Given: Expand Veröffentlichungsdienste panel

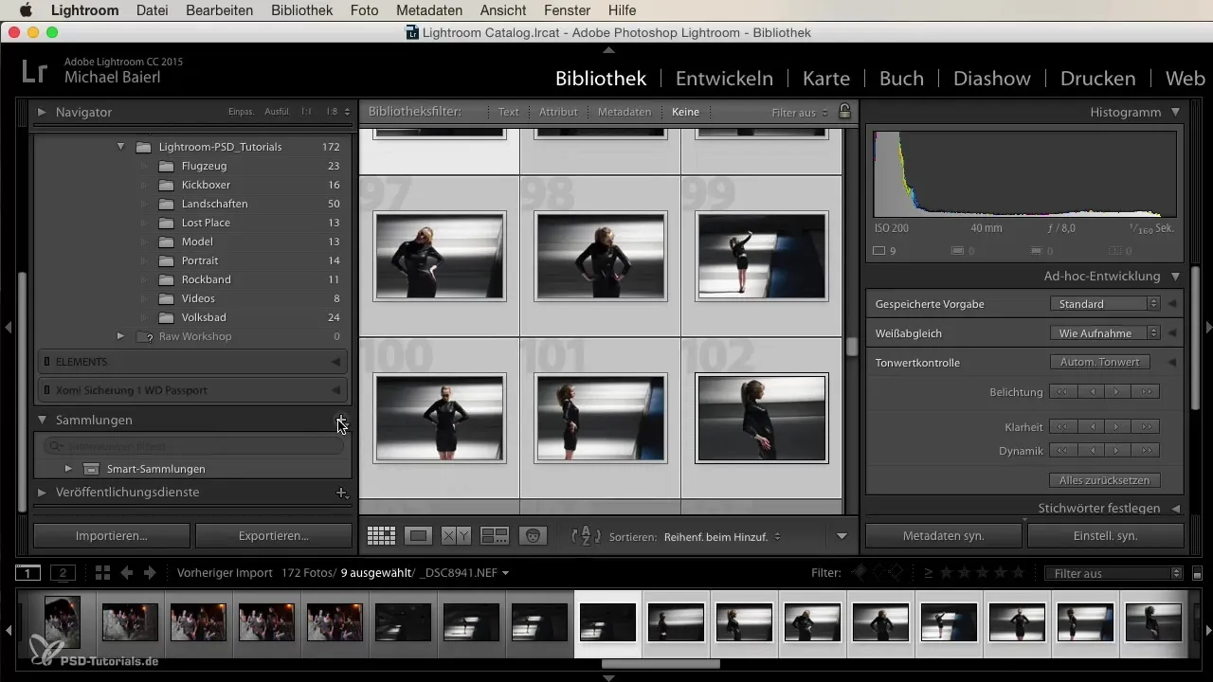Looking at the screenshot, I should pyautogui.click(x=42, y=493).
